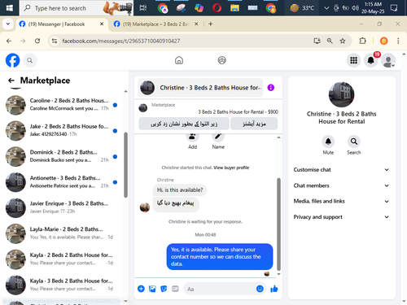Open Task View on taskbar
The height and width of the screenshot is (305, 407).
coord(143,8)
